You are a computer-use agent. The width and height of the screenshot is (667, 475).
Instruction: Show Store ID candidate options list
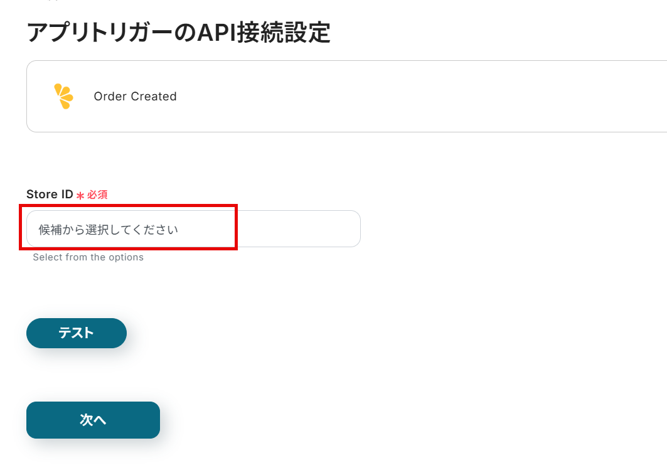(193, 229)
